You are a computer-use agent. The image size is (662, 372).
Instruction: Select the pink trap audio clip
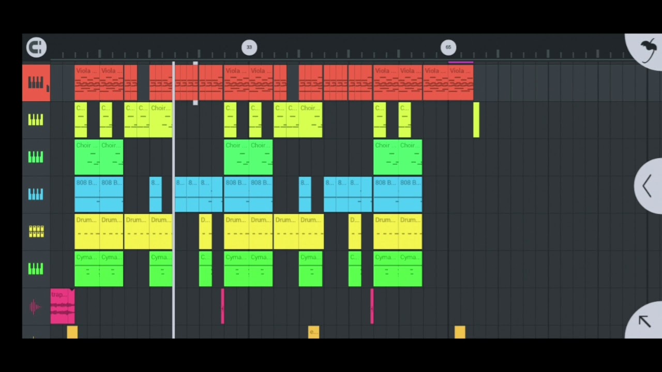click(63, 306)
